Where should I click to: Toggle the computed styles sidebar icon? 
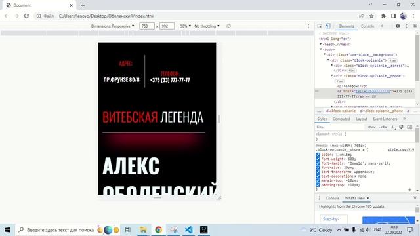(x=409, y=127)
